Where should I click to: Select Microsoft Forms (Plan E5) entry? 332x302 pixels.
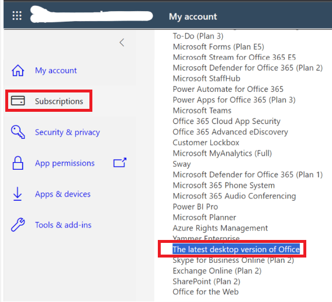(x=219, y=47)
